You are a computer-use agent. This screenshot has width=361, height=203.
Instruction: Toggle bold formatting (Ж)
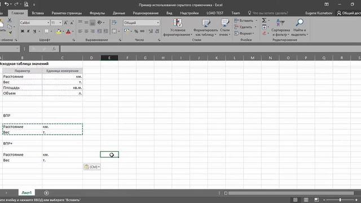coord(23,32)
